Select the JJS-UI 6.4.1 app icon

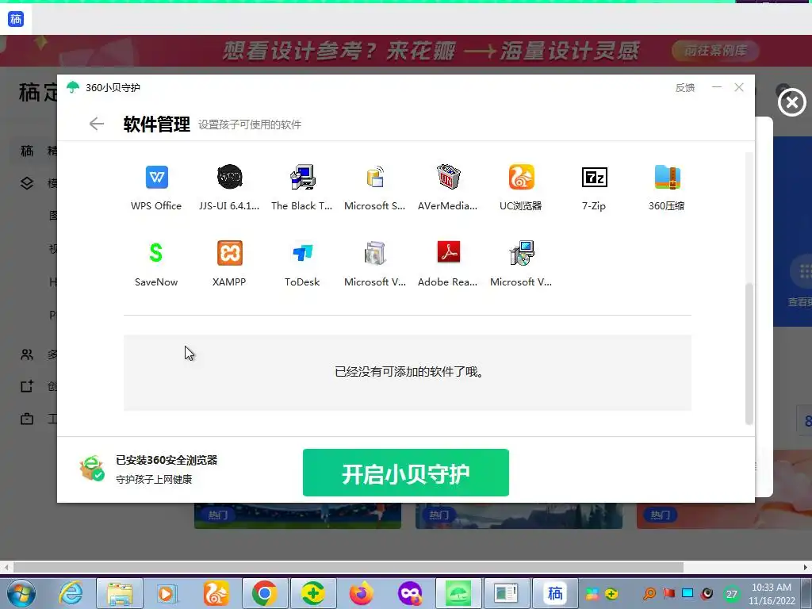[229, 177]
